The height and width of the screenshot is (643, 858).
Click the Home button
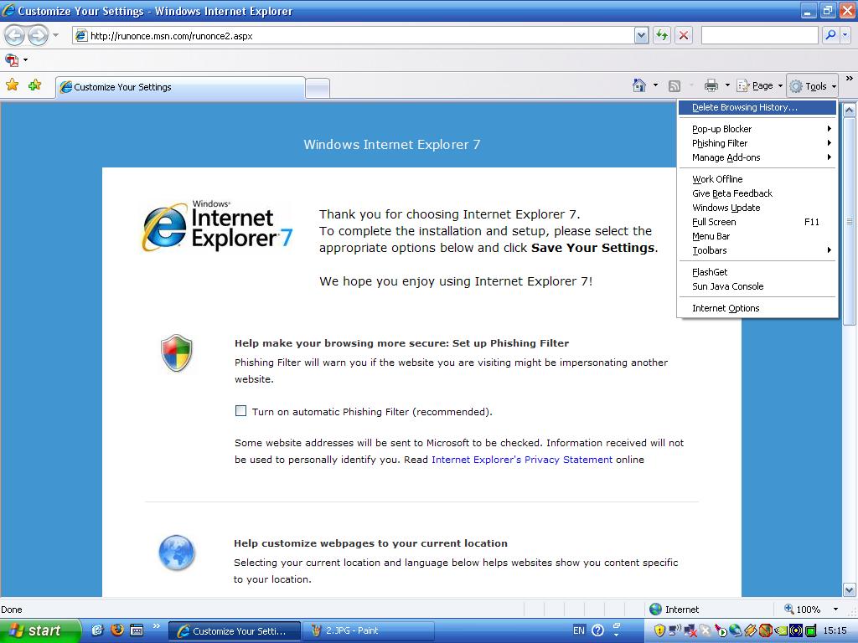[639, 86]
